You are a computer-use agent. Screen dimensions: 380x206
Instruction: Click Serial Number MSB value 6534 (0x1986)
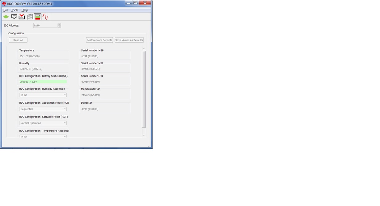90,56
